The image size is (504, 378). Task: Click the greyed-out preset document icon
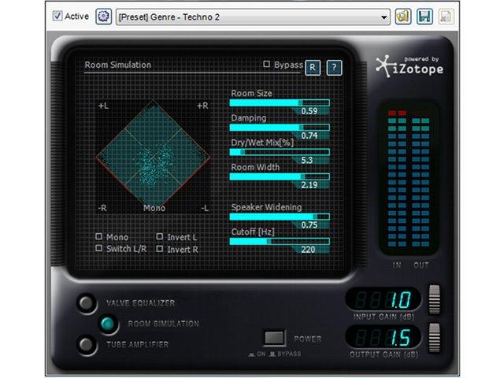(446, 17)
